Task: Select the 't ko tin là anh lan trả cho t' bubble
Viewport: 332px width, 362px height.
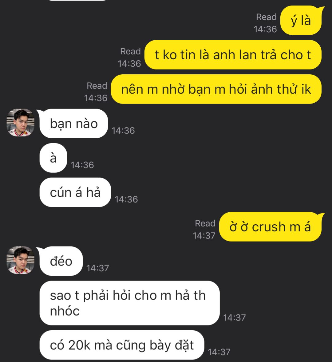Action: point(233,55)
